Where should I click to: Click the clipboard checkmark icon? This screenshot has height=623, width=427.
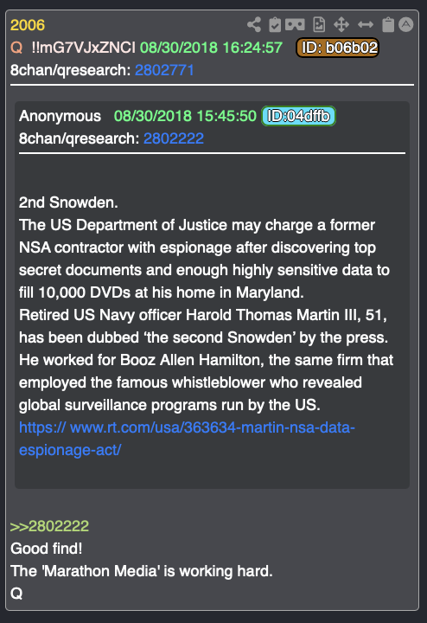[x=275, y=24]
